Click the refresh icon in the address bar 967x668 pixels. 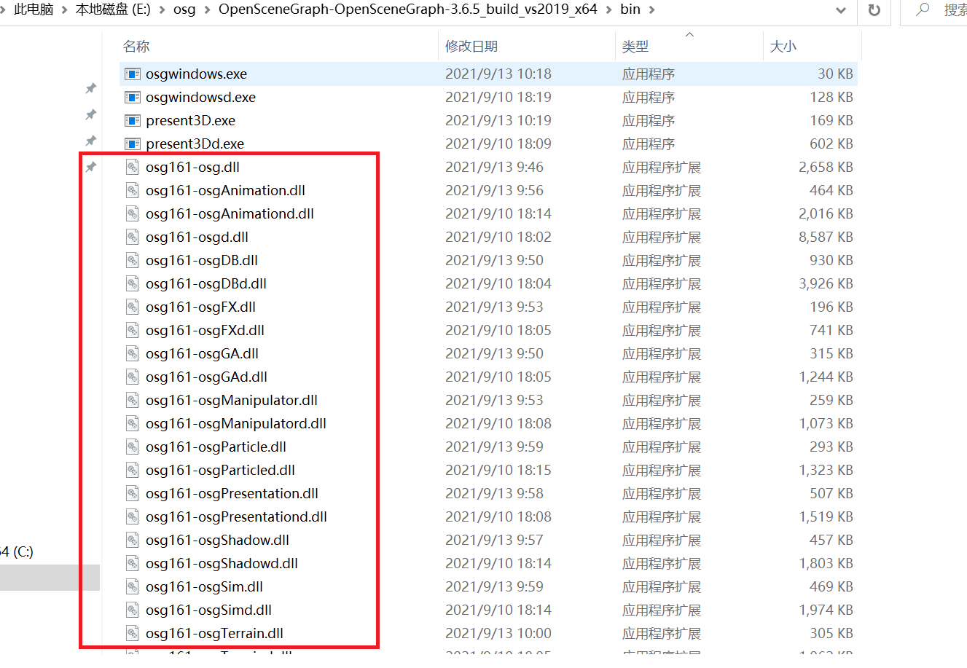874,11
